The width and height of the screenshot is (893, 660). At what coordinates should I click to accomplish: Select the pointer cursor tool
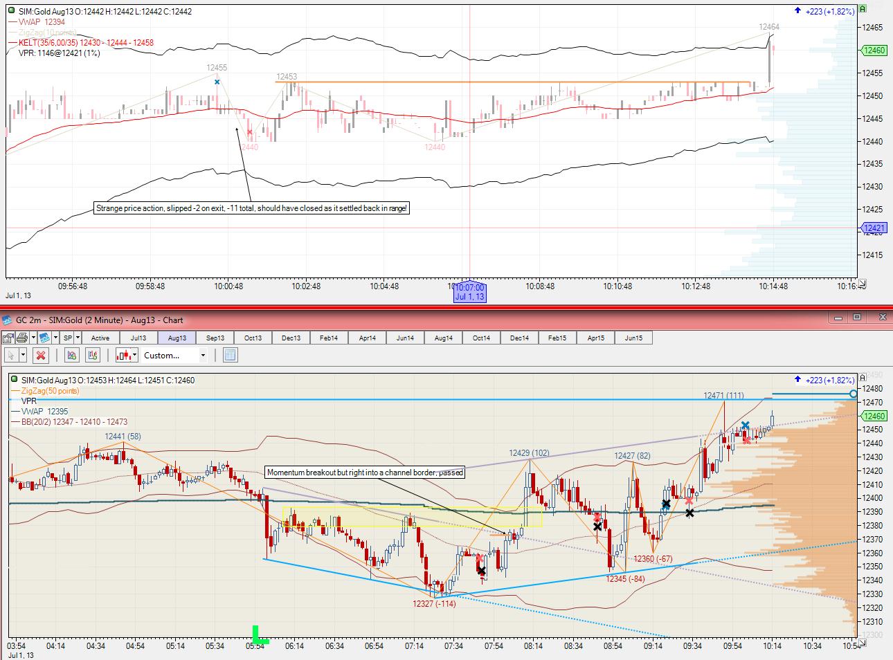10,355
